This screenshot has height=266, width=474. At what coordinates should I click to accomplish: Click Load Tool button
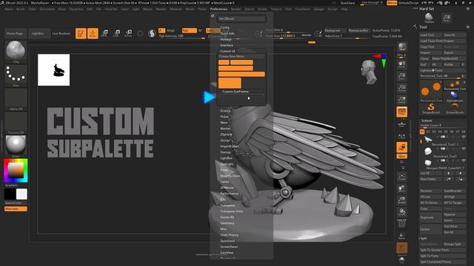tap(430, 35)
